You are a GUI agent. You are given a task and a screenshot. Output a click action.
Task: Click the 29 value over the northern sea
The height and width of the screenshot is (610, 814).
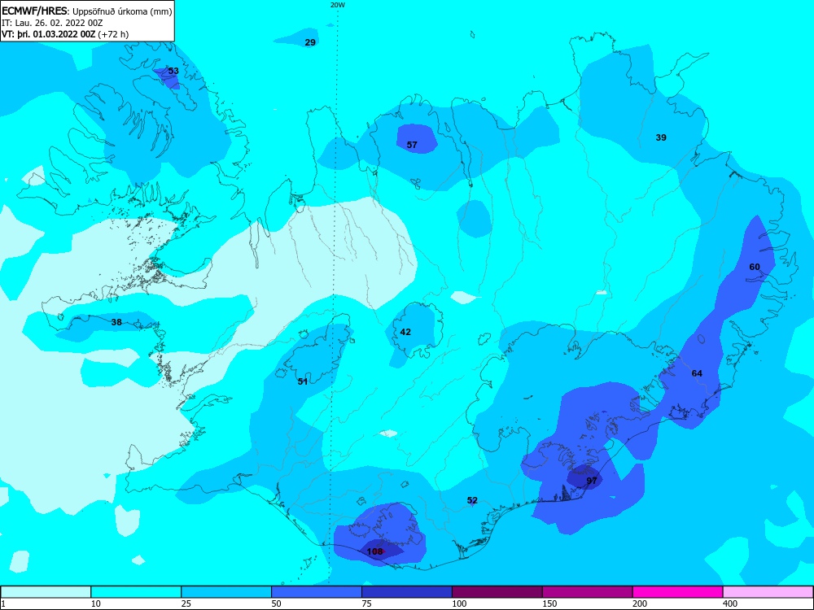pyautogui.click(x=310, y=42)
